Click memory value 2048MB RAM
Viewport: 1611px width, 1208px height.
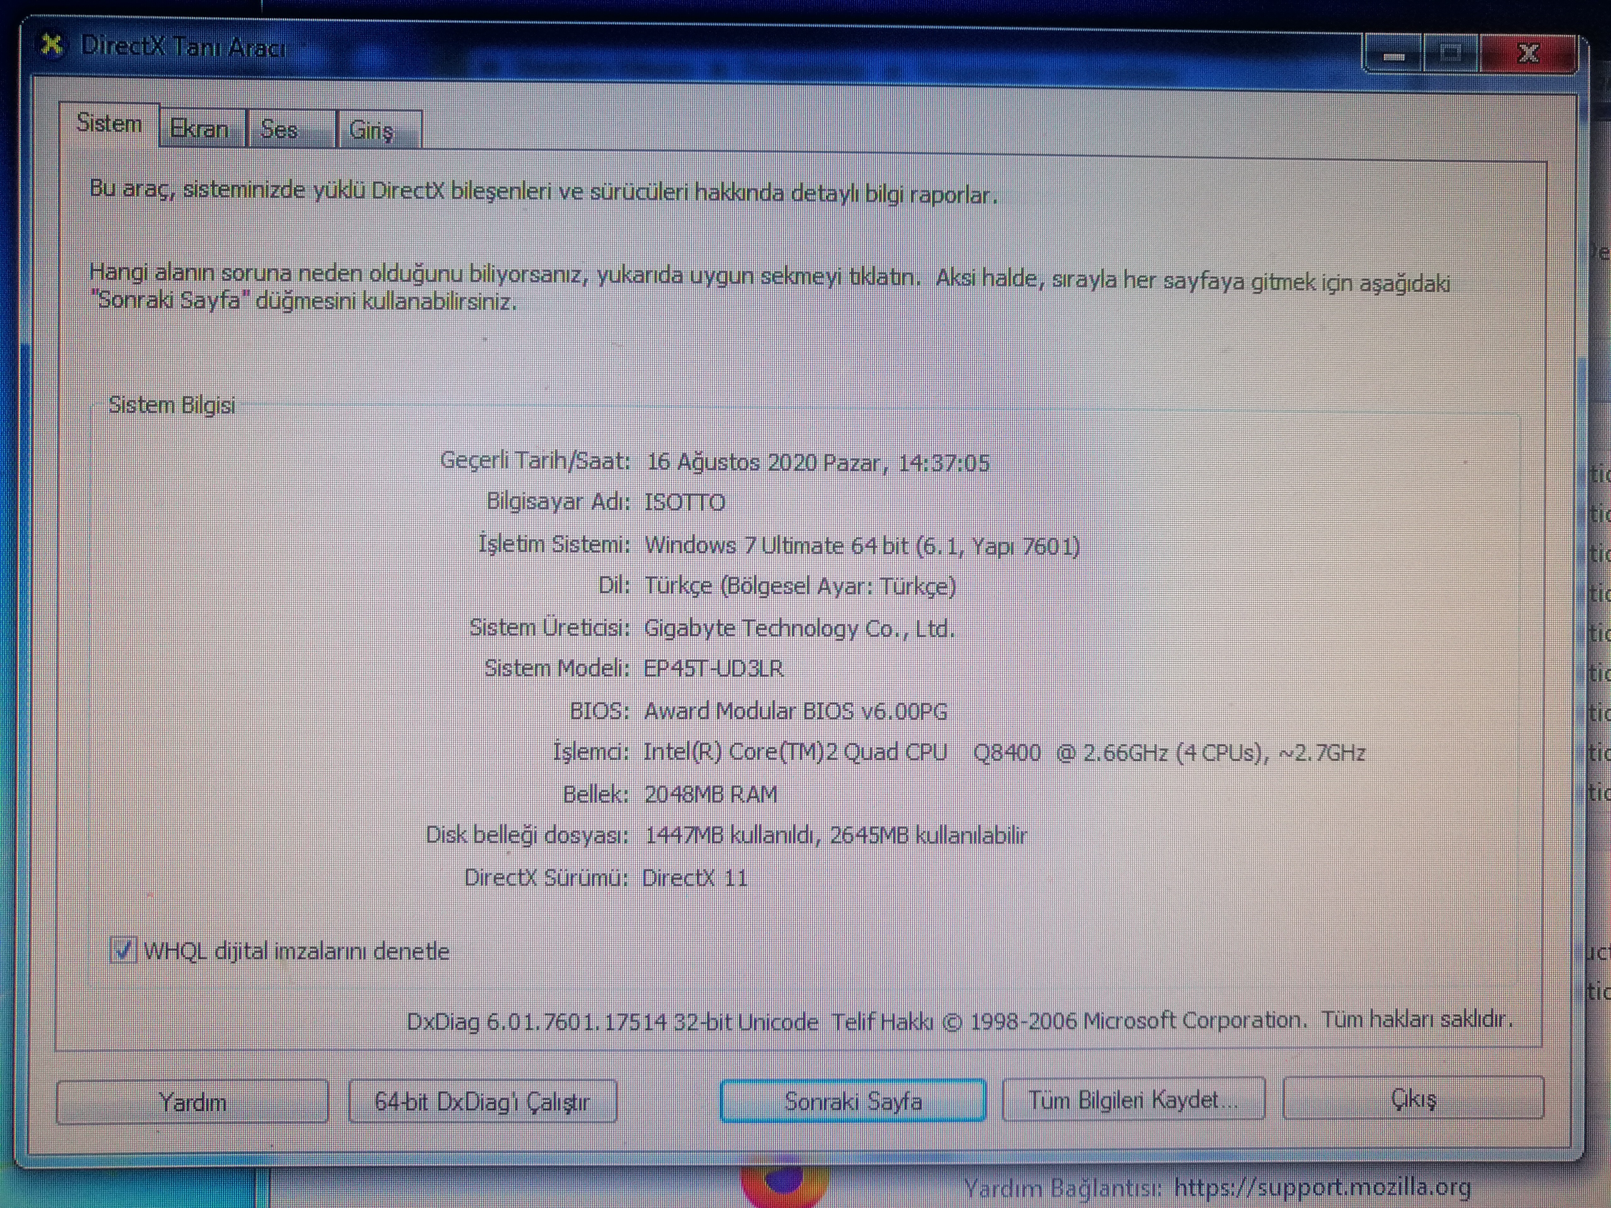point(711,794)
